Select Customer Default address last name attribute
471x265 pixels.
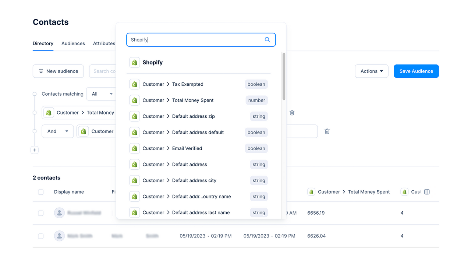[x=199, y=212]
